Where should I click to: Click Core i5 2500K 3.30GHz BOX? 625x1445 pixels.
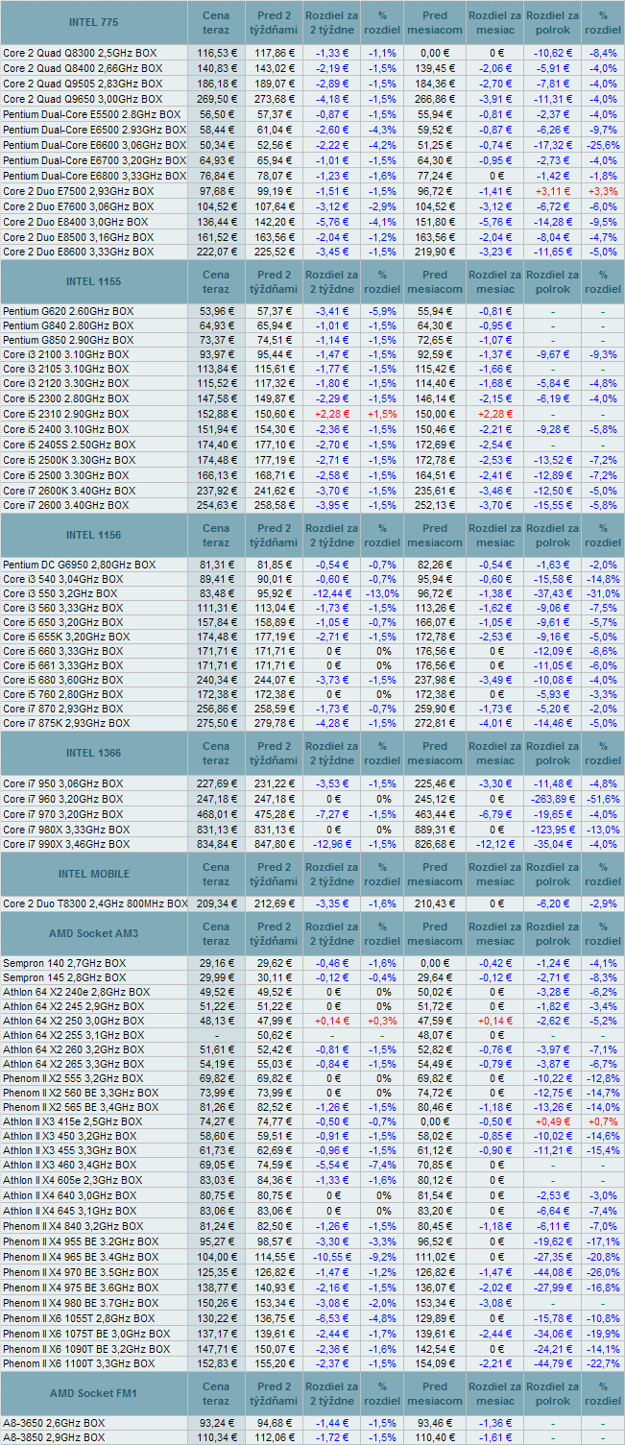pos(69,460)
